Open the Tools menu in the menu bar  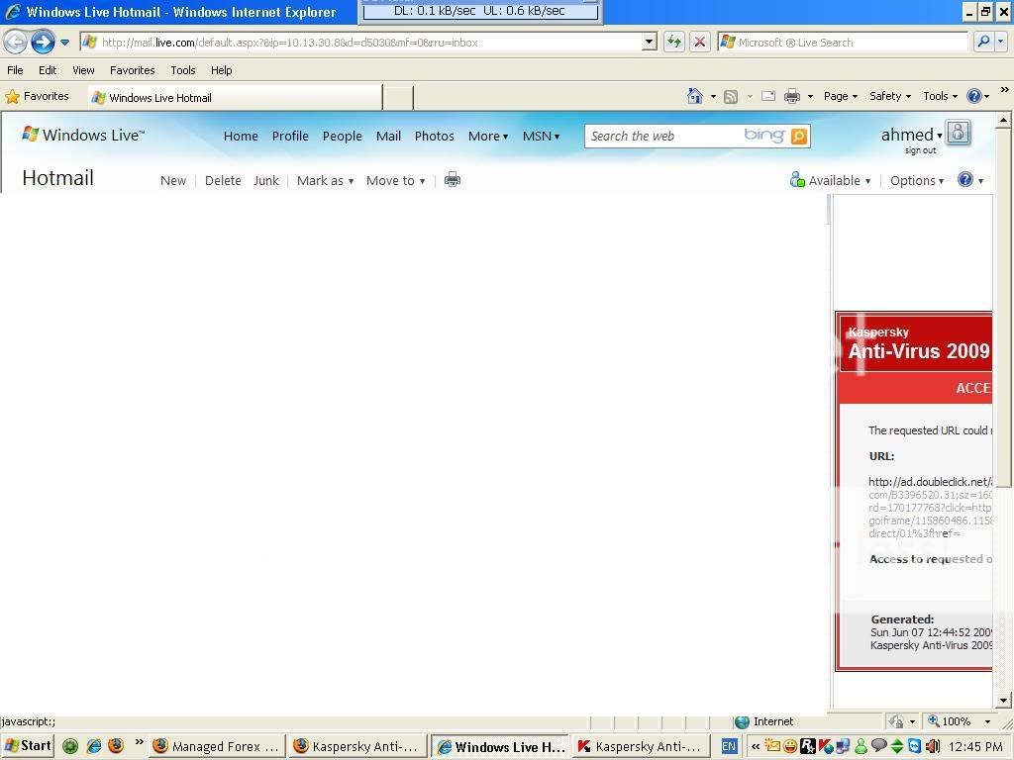(183, 70)
